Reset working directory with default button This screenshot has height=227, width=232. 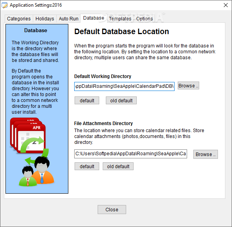(x=87, y=101)
